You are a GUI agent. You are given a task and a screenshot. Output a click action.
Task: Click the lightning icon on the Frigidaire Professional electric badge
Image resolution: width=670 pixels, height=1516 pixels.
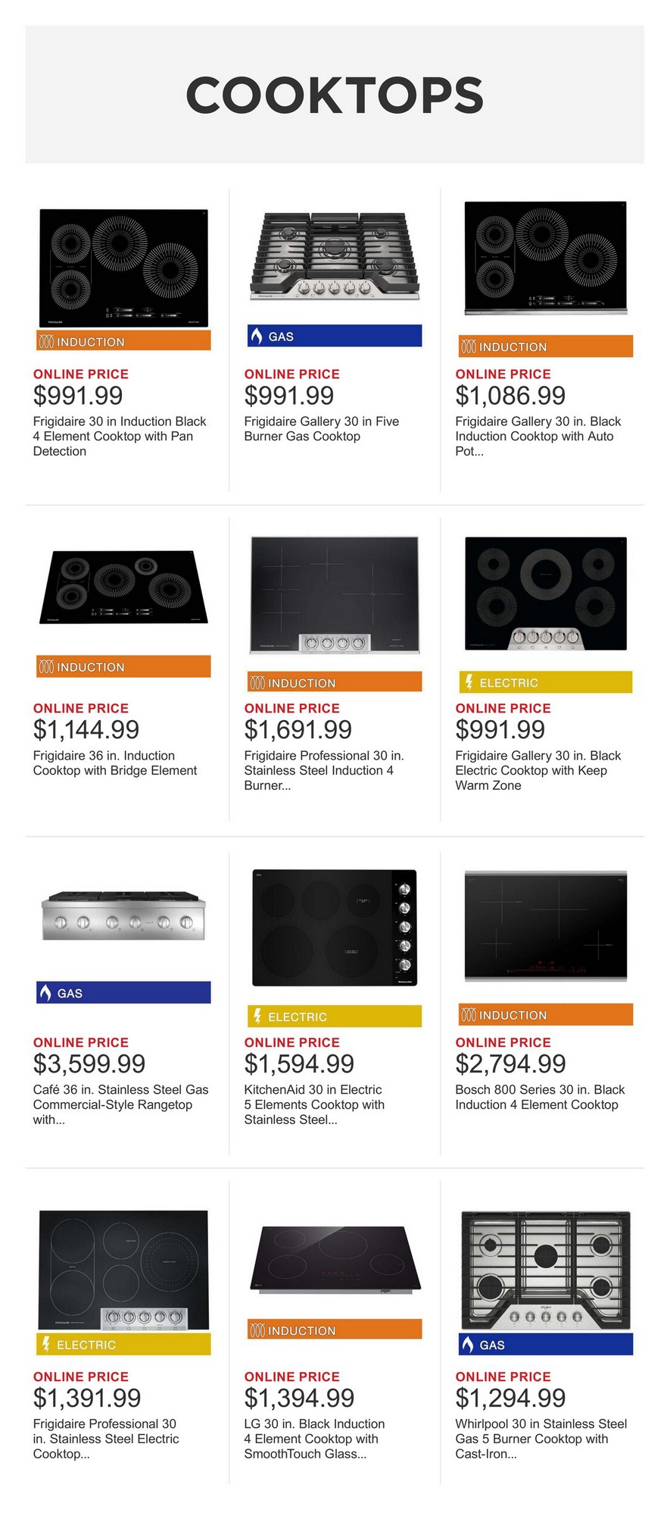pyautogui.click(x=46, y=1344)
